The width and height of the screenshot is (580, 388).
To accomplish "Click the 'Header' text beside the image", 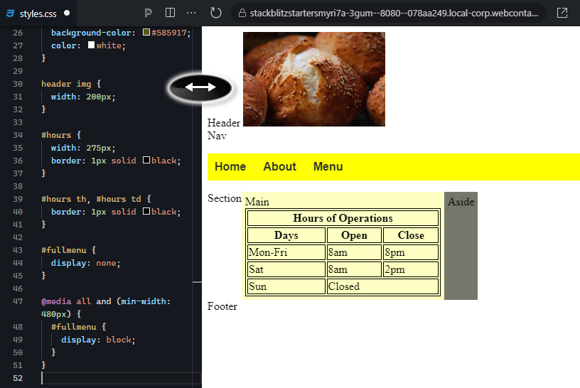I will click(224, 123).
